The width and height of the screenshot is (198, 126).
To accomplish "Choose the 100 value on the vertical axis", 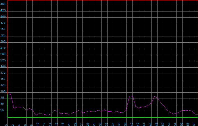I will 3,91.
